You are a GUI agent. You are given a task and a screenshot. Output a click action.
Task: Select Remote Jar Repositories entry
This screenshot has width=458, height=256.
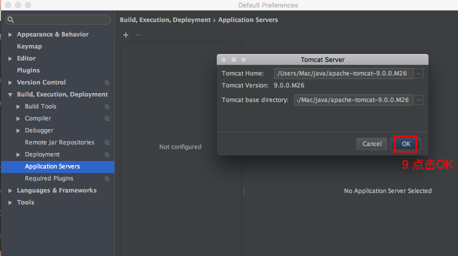[59, 142]
